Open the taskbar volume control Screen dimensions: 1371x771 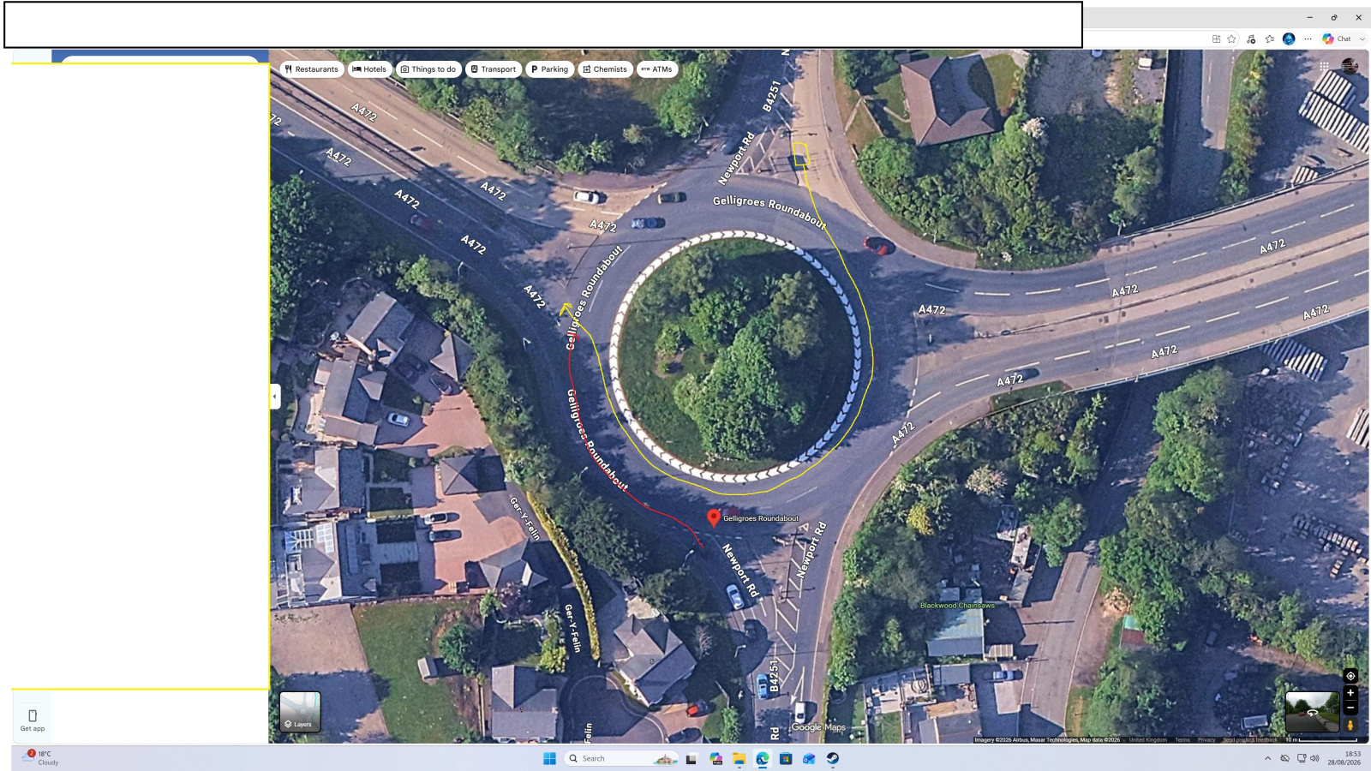coord(1315,758)
